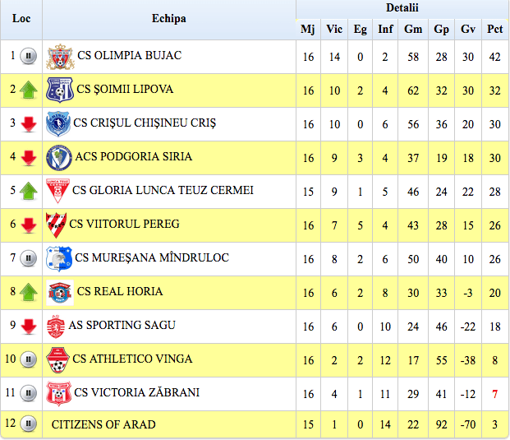Click the CS Real Horia club logo
This screenshot has width=510, height=440.
point(59,292)
